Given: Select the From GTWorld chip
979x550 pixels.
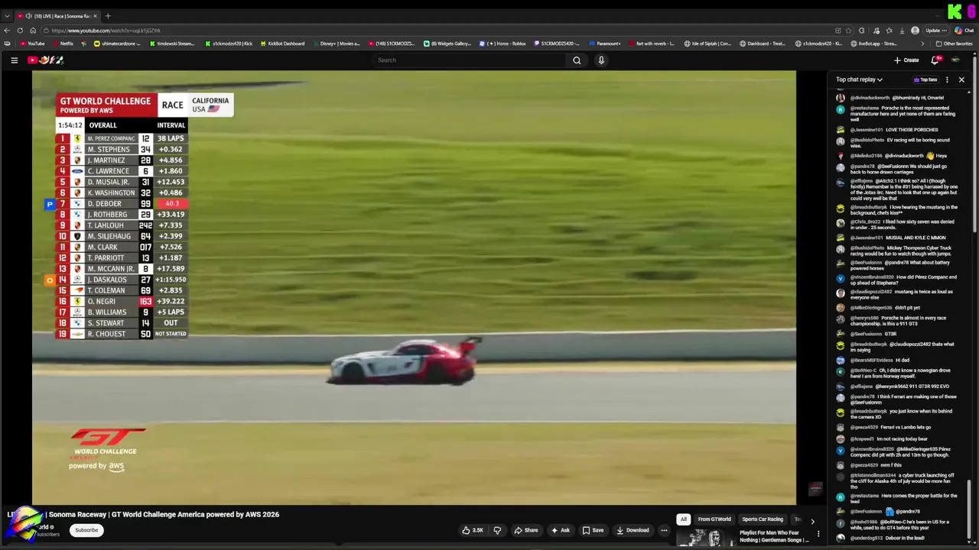Looking at the screenshot, I should tap(714, 519).
